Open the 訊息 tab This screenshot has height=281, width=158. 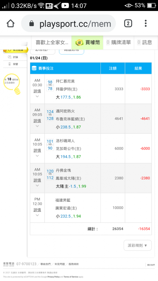click(145, 42)
